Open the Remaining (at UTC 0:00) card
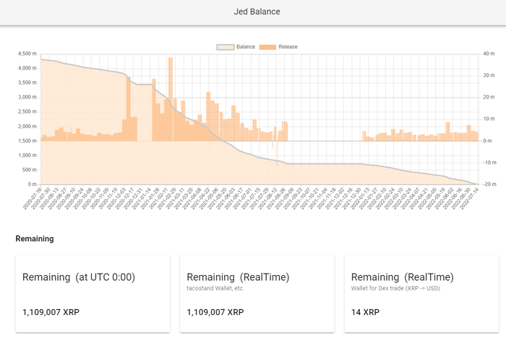The height and width of the screenshot is (341, 506). 93,294
